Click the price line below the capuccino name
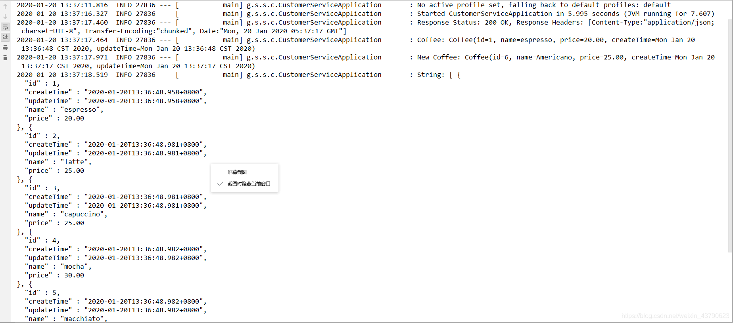This screenshot has width=733, height=323. [54, 223]
